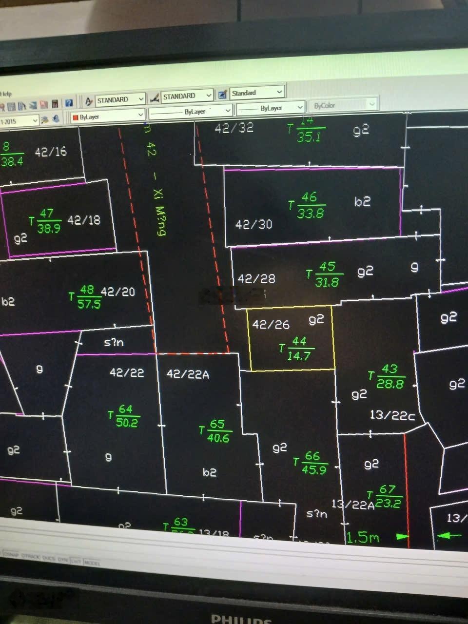The height and width of the screenshot is (624, 468).
Task: Click the Text Style icon
Action: tap(89, 101)
